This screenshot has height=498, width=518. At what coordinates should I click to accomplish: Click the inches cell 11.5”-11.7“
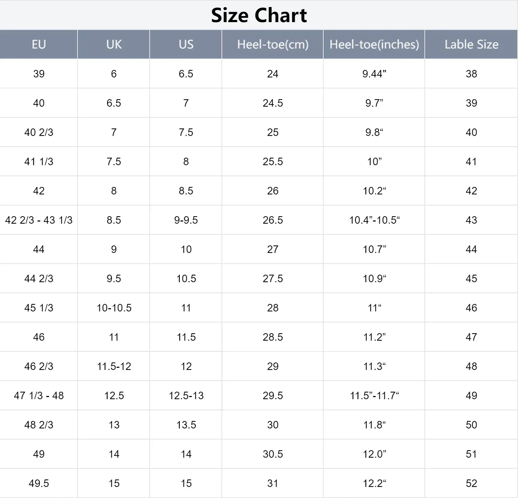click(x=374, y=396)
